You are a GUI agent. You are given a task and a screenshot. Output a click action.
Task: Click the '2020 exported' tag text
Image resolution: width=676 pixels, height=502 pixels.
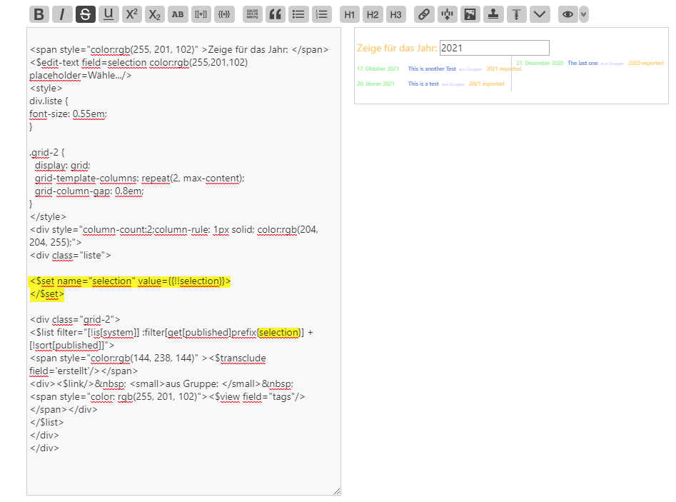[x=645, y=63]
